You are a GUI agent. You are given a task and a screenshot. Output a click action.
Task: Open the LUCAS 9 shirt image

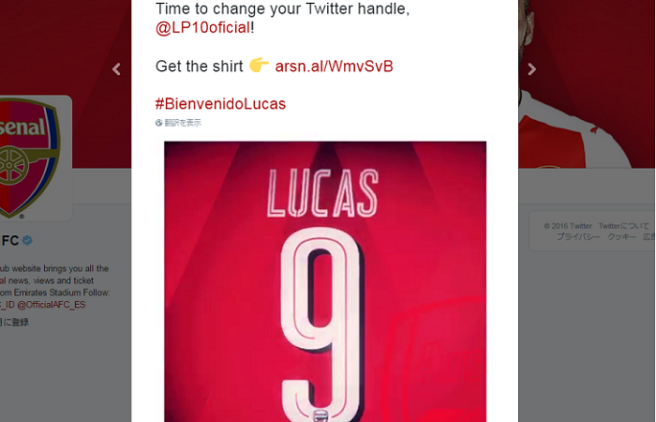(325, 281)
